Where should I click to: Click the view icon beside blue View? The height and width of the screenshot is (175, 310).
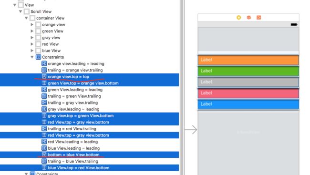click(38, 51)
